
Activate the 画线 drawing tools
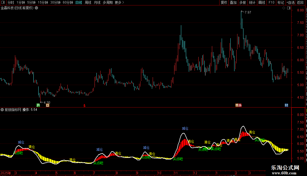(x=262, y=2)
